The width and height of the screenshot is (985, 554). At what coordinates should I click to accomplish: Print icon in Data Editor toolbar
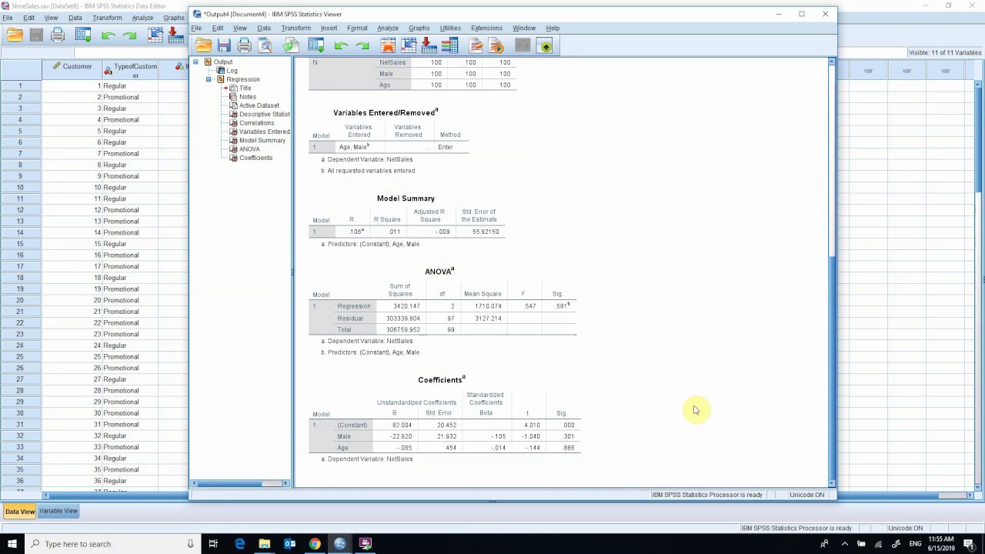[58, 35]
